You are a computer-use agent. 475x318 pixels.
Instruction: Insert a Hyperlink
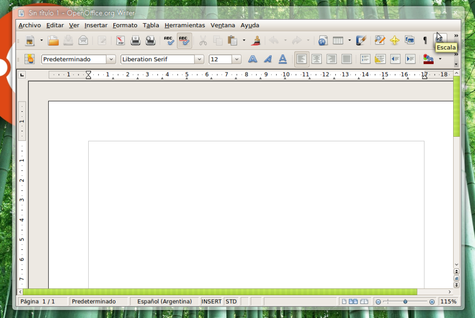point(323,40)
